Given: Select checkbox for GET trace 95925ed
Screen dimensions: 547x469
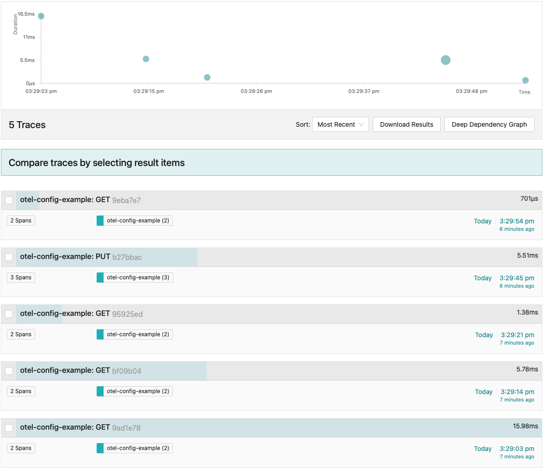Looking at the screenshot, I should (x=9, y=314).
